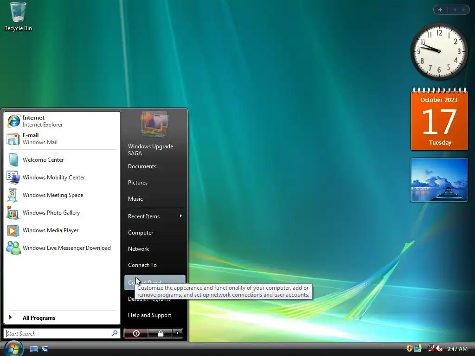Click the sidebar clock gadget
475x356 pixels.
(x=439, y=51)
